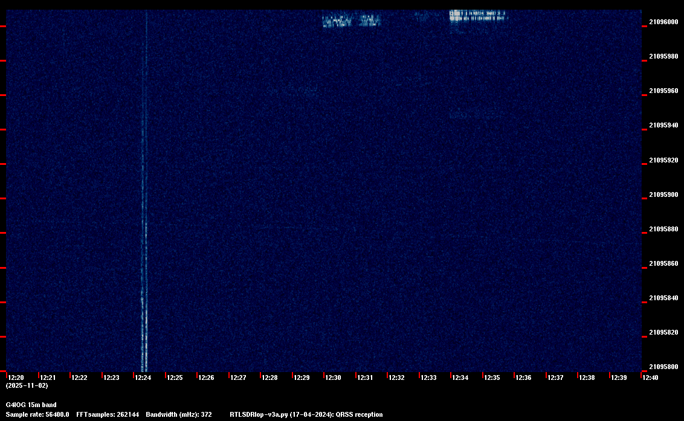Click the 12:35 time axis label

point(492,378)
